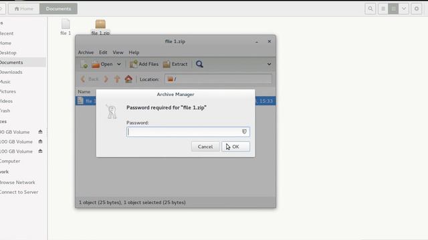
Task: Open Pictures in the sidebar
Action: [x=8, y=91]
